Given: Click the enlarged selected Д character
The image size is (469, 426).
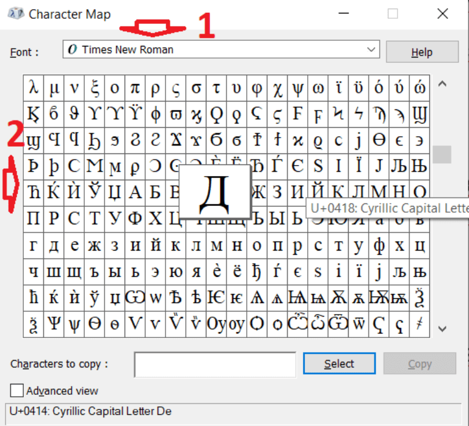Looking at the screenshot, I should tap(214, 192).
